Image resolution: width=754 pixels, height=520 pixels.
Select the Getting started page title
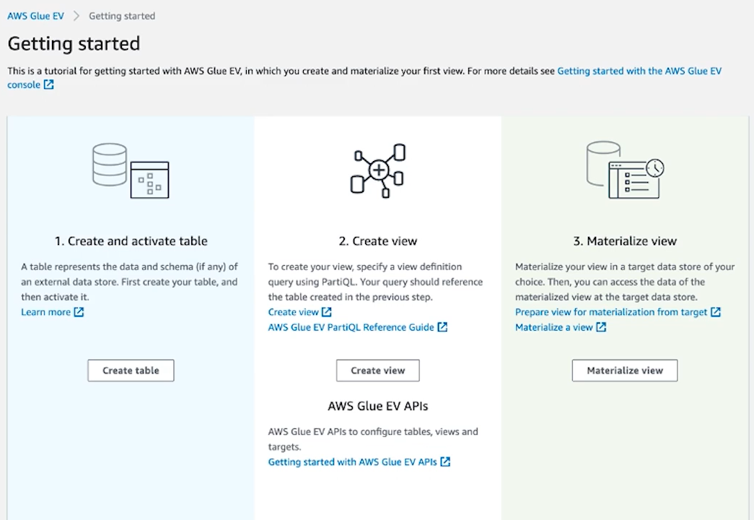click(x=74, y=44)
